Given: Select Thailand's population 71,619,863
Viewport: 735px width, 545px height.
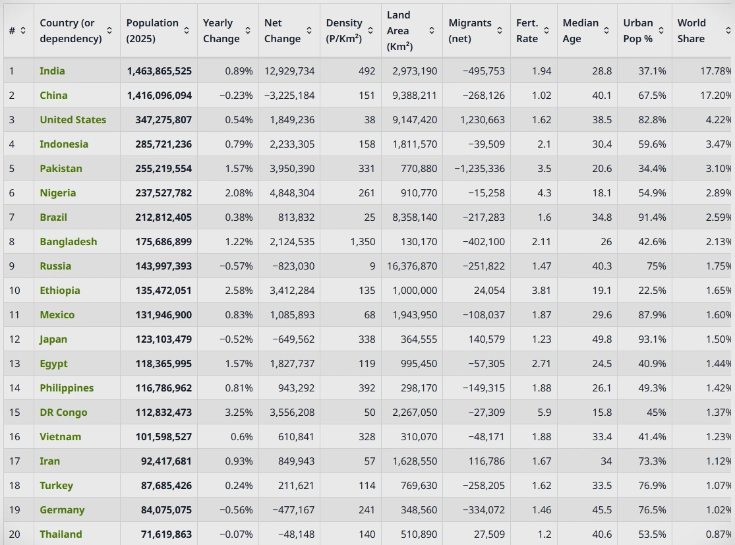Looking at the screenshot, I should (166, 534).
